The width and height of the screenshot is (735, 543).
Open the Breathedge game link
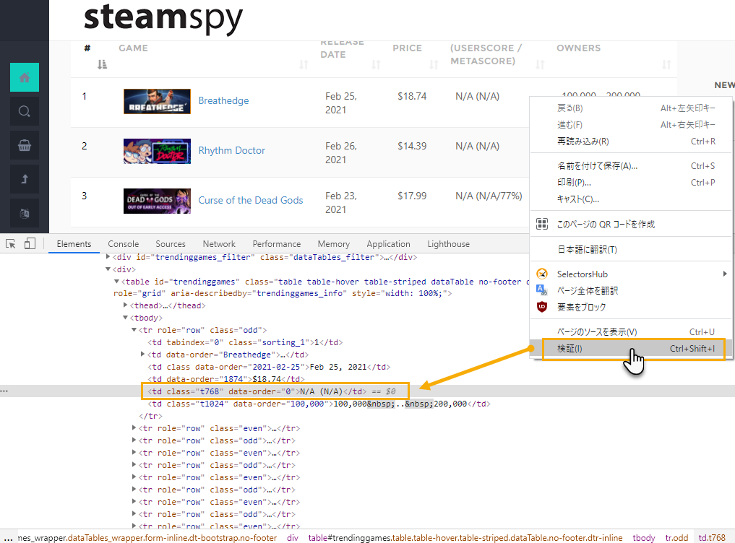223,100
